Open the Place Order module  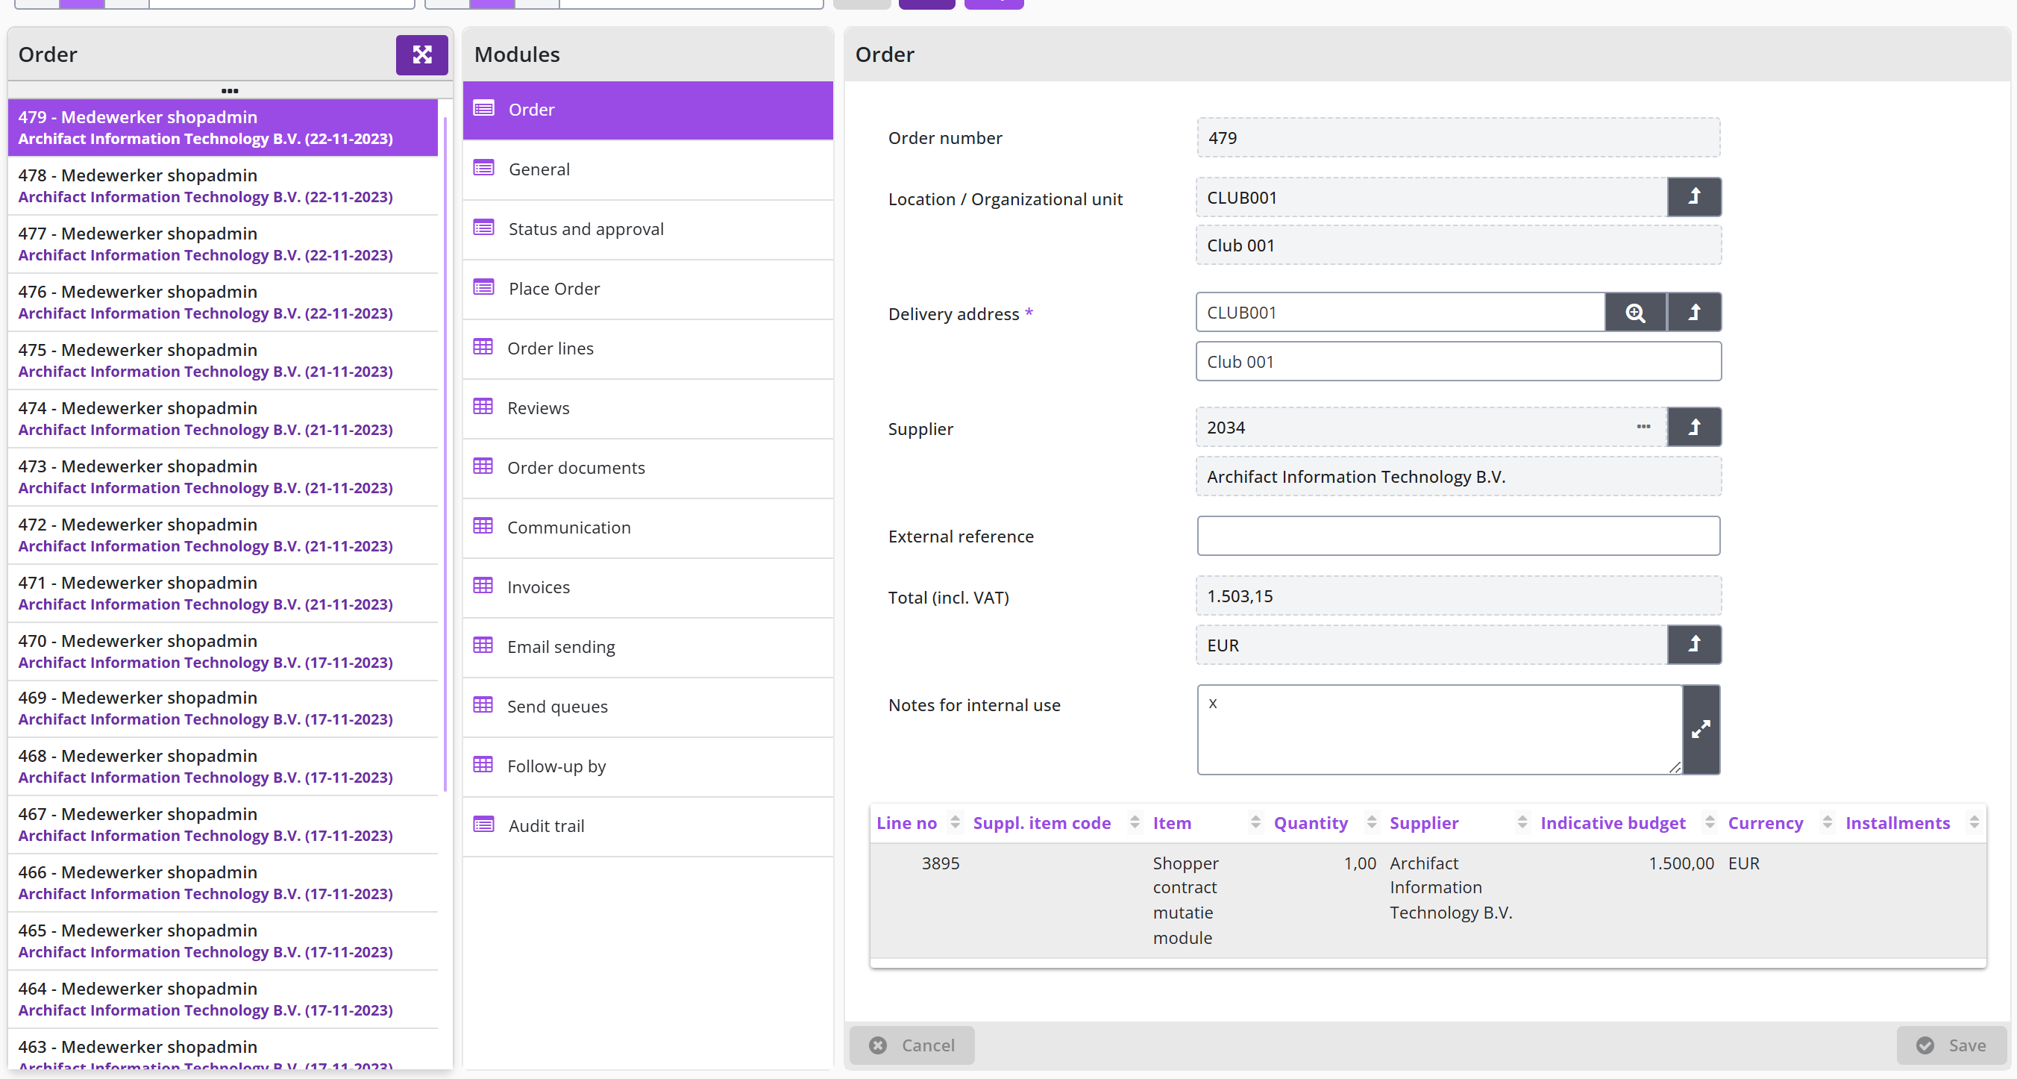[x=647, y=288]
